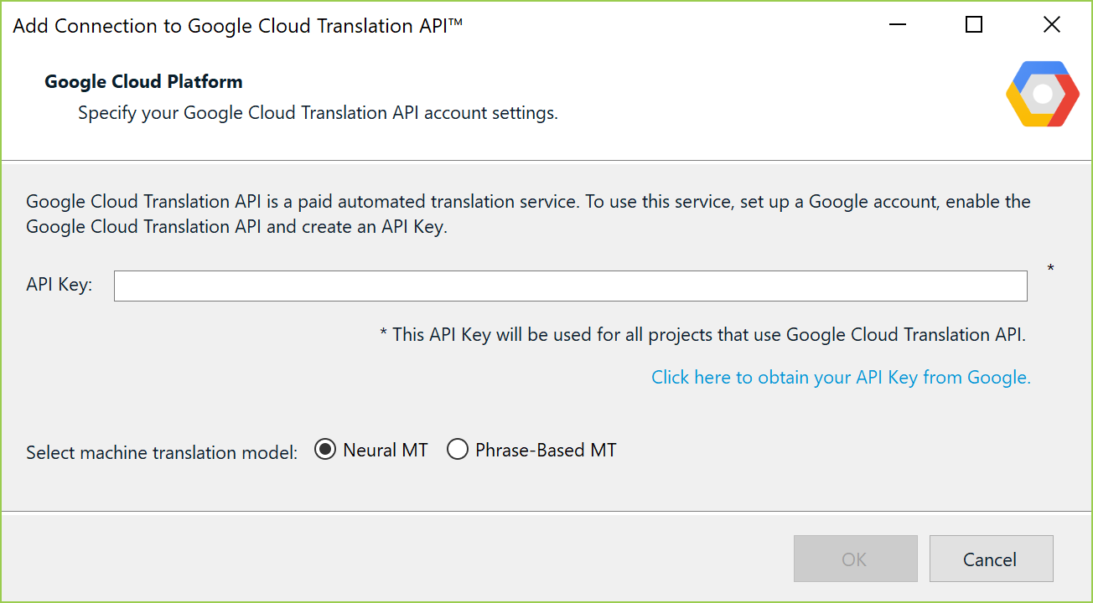Minimize the Add Connection dialog

(897, 25)
